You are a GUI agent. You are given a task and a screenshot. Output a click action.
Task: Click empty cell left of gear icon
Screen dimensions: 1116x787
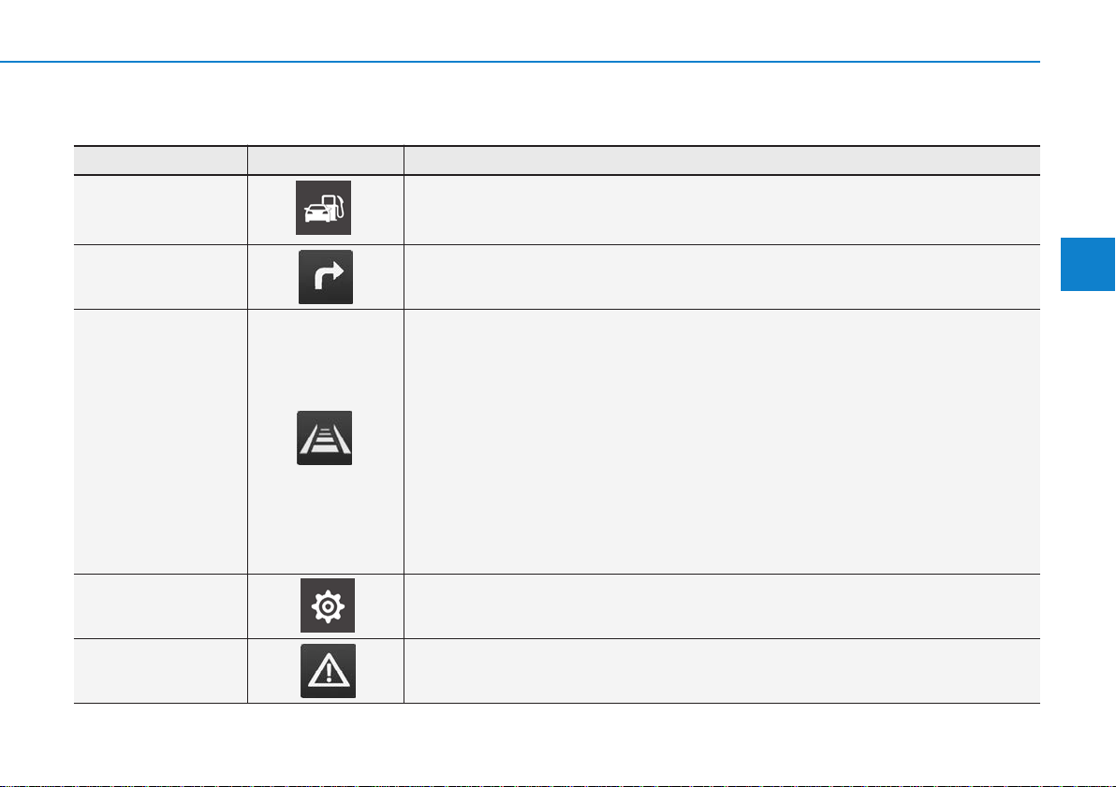[x=160, y=606]
